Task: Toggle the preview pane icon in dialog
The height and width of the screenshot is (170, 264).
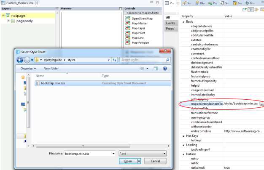Action: tap(156, 69)
